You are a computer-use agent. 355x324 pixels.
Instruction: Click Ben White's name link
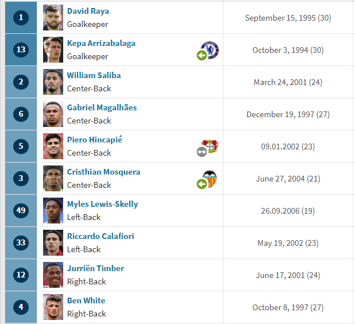pyautogui.click(x=86, y=300)
